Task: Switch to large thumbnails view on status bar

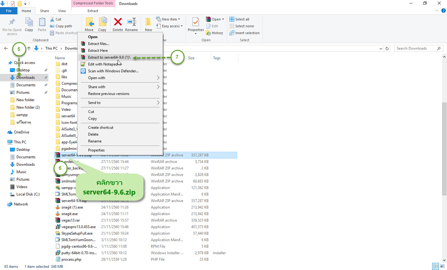Action: pos(442,266)
